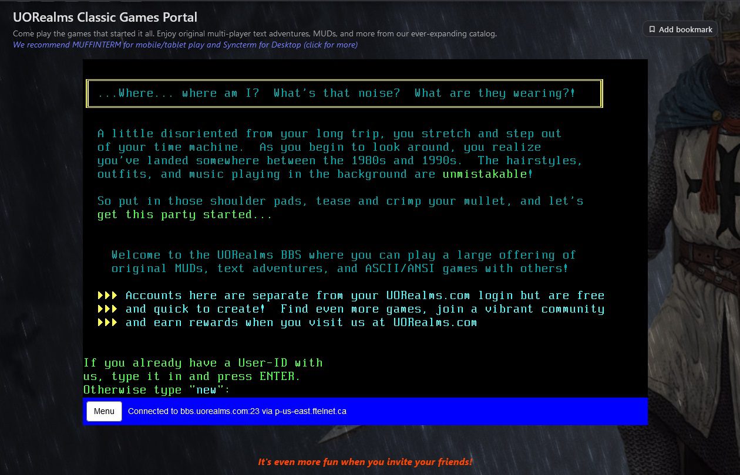Click the 'Come play the games' description

(255, 33)
